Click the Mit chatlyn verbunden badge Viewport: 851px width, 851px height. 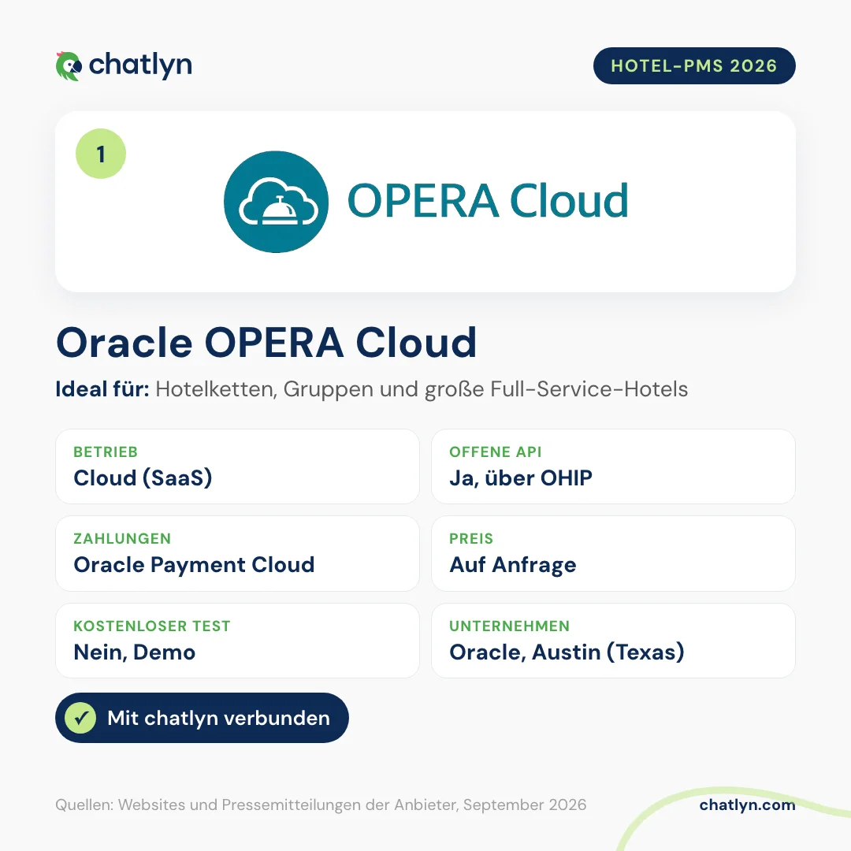coord(202,718)
